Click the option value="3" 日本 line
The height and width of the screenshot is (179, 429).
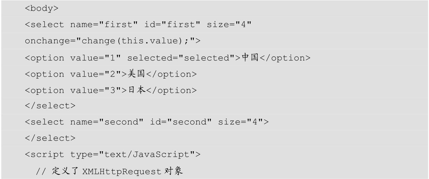click(x=111, y=90)
